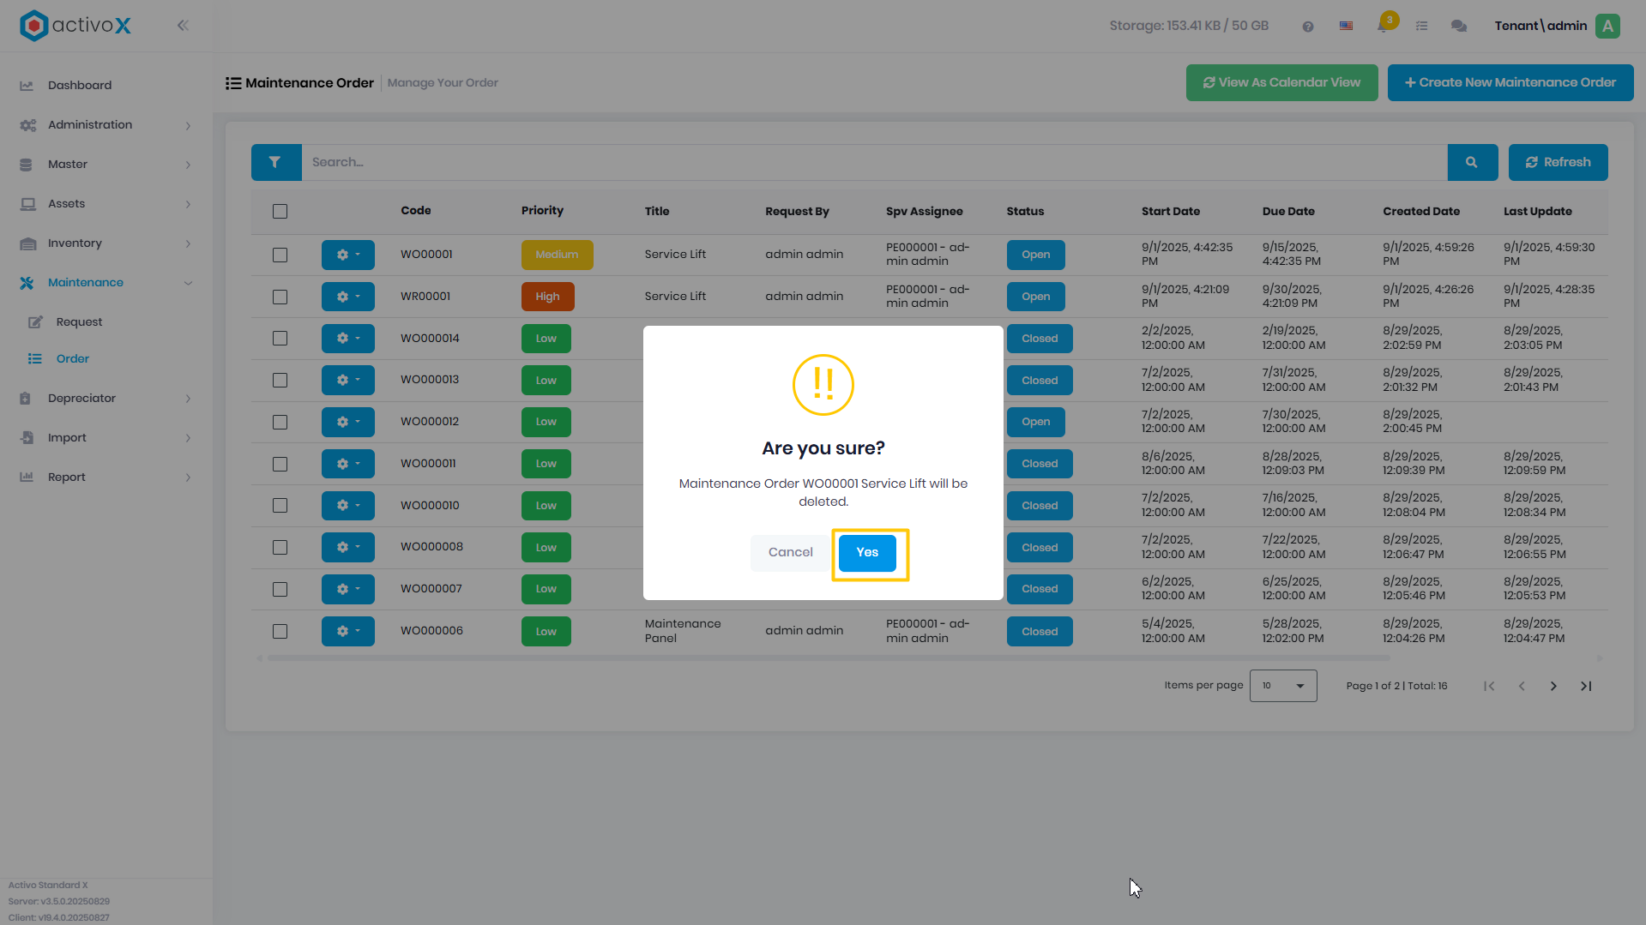This screenshot has height=925, width=1646.
Task: Click the Master database icon
Action: pyautogui.click(x=26, y=165)
